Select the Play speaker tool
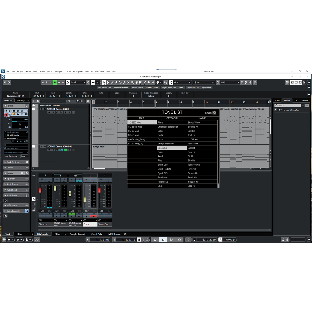312x312 pixels. (149, 82)
